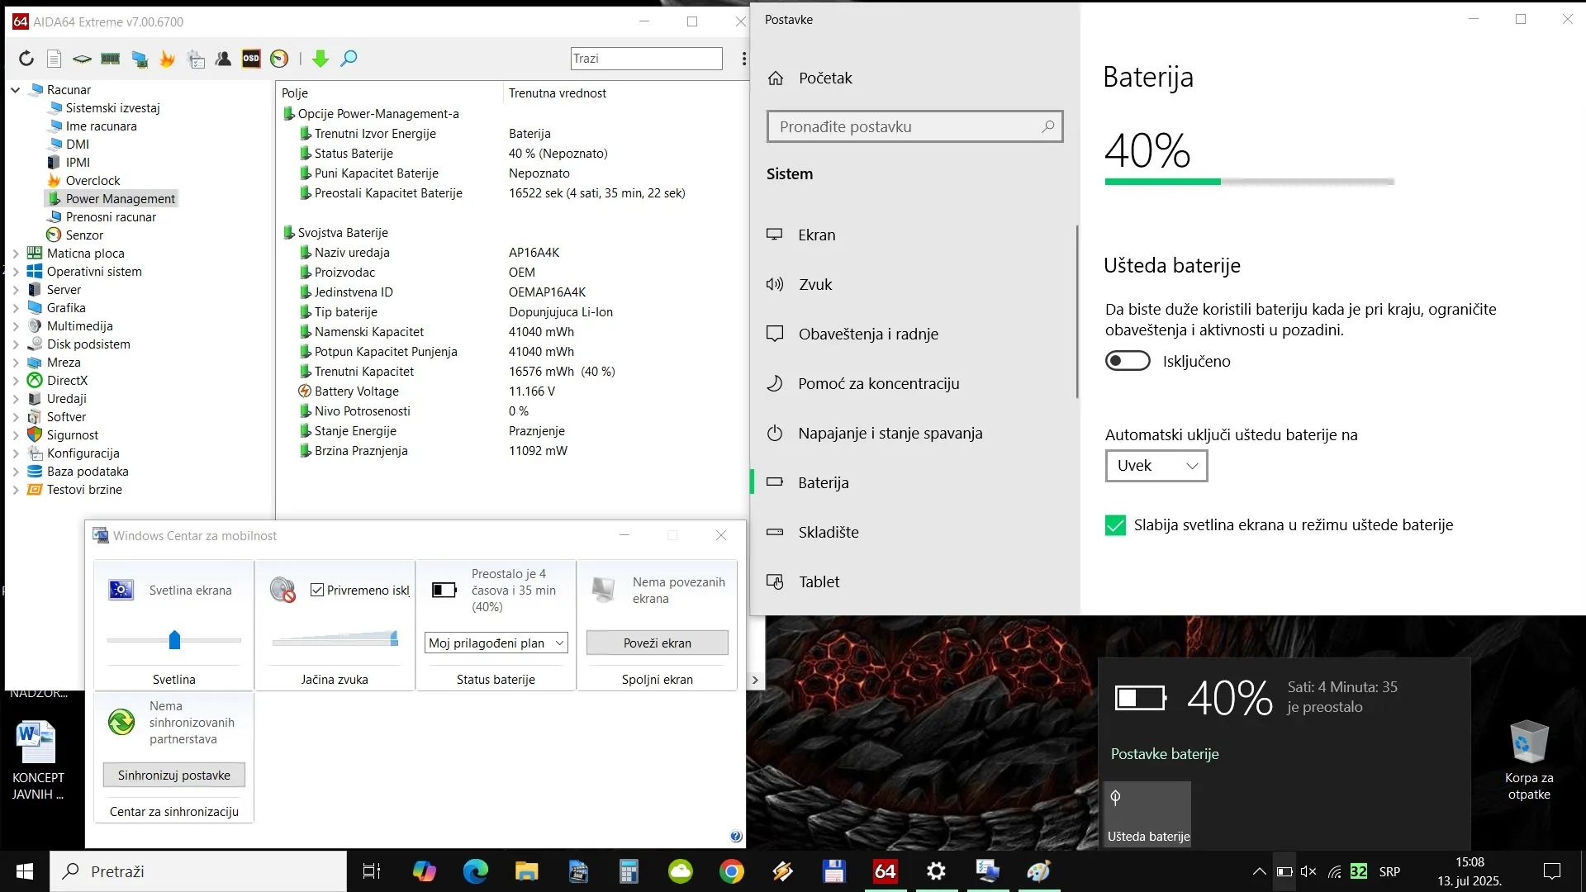This screenshot has width=1586, height=892.
Task: Click AIDA64 icon in the taskbar
Action: (x=885, y=871)
